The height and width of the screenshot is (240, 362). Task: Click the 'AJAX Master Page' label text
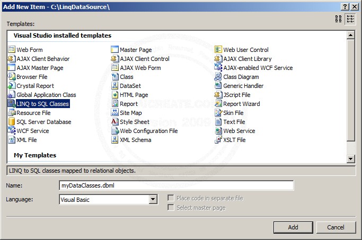pos(40,68)
